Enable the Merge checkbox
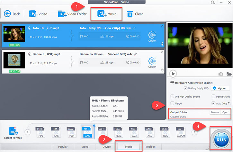 pyautogui.click(x=172, y=103)
